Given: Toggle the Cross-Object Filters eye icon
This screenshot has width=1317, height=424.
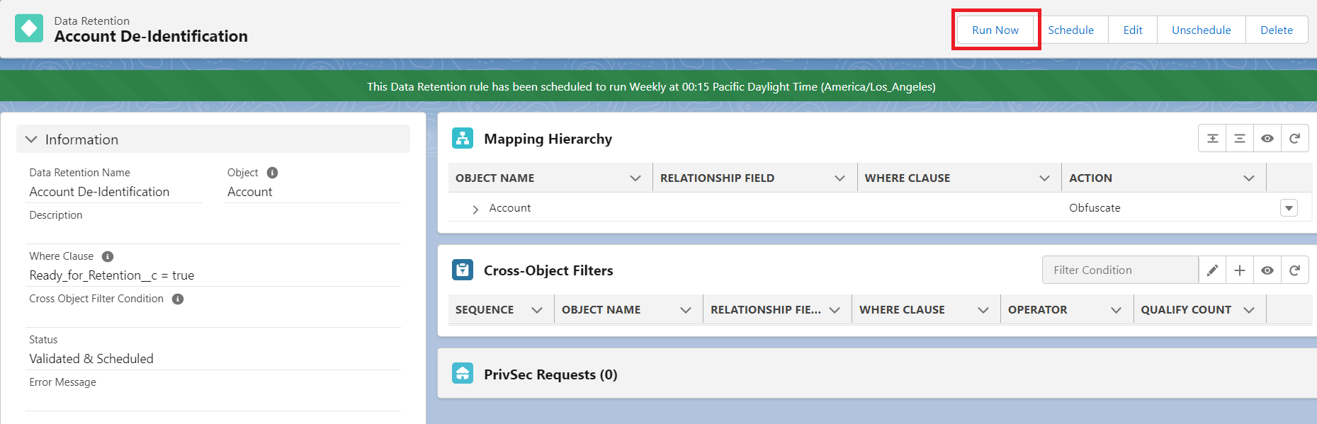Looking at the screenshot, I should coord(1267,270).
